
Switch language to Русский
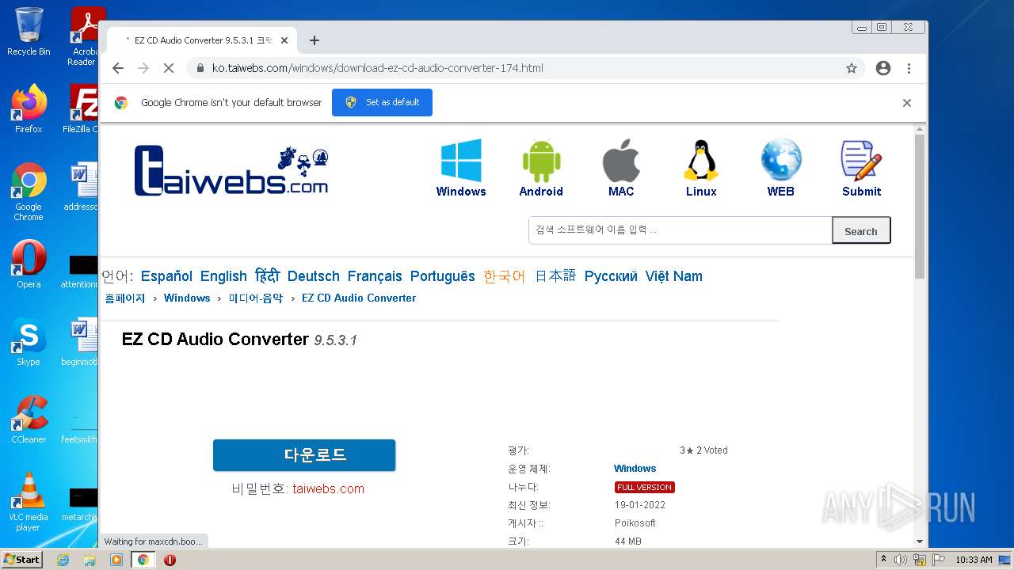pyautogui.click(x=611, y=276)
